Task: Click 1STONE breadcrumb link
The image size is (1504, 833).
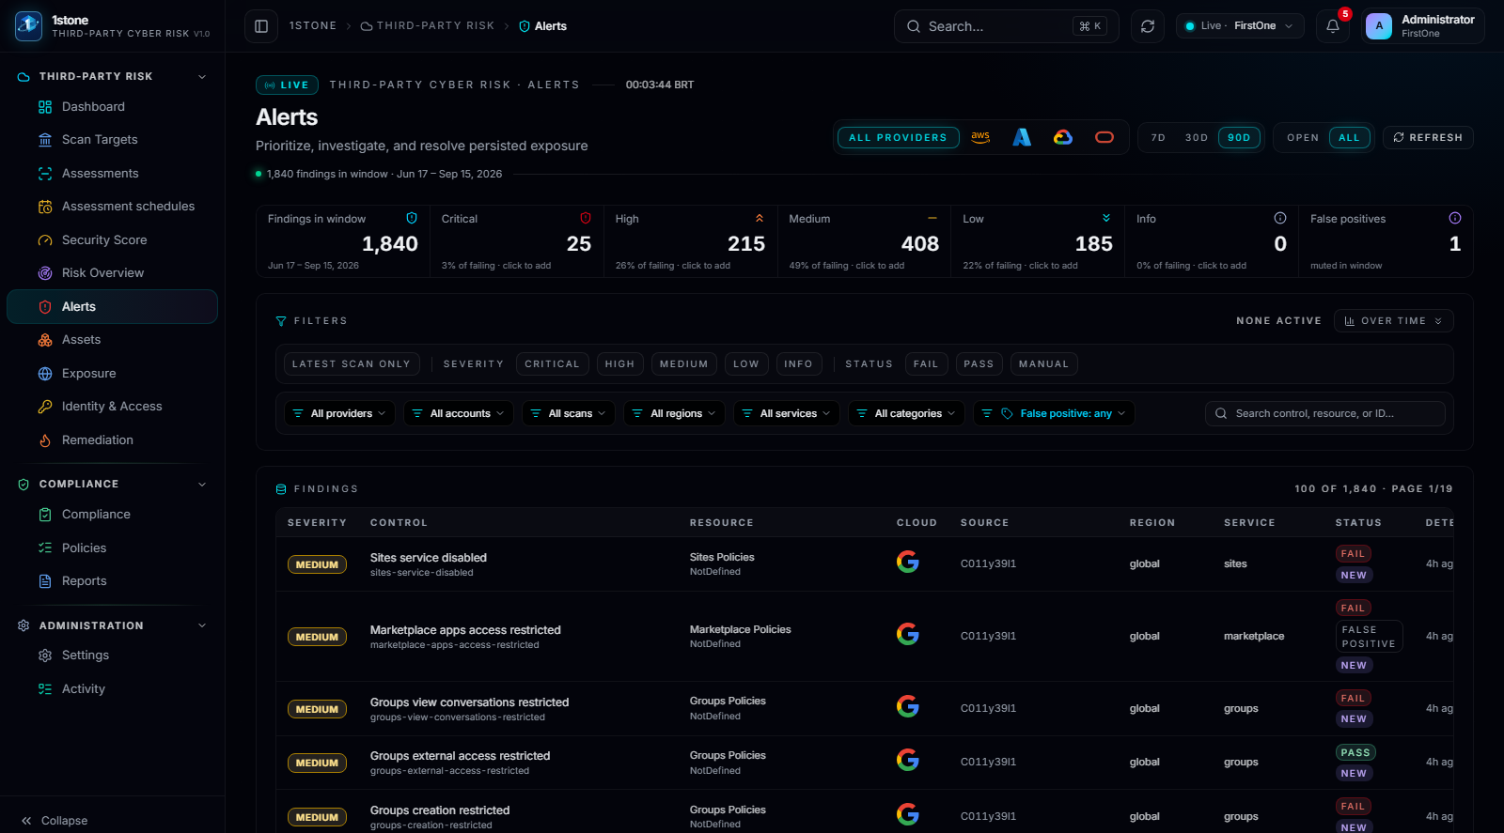Action: [x=313, y=26]
